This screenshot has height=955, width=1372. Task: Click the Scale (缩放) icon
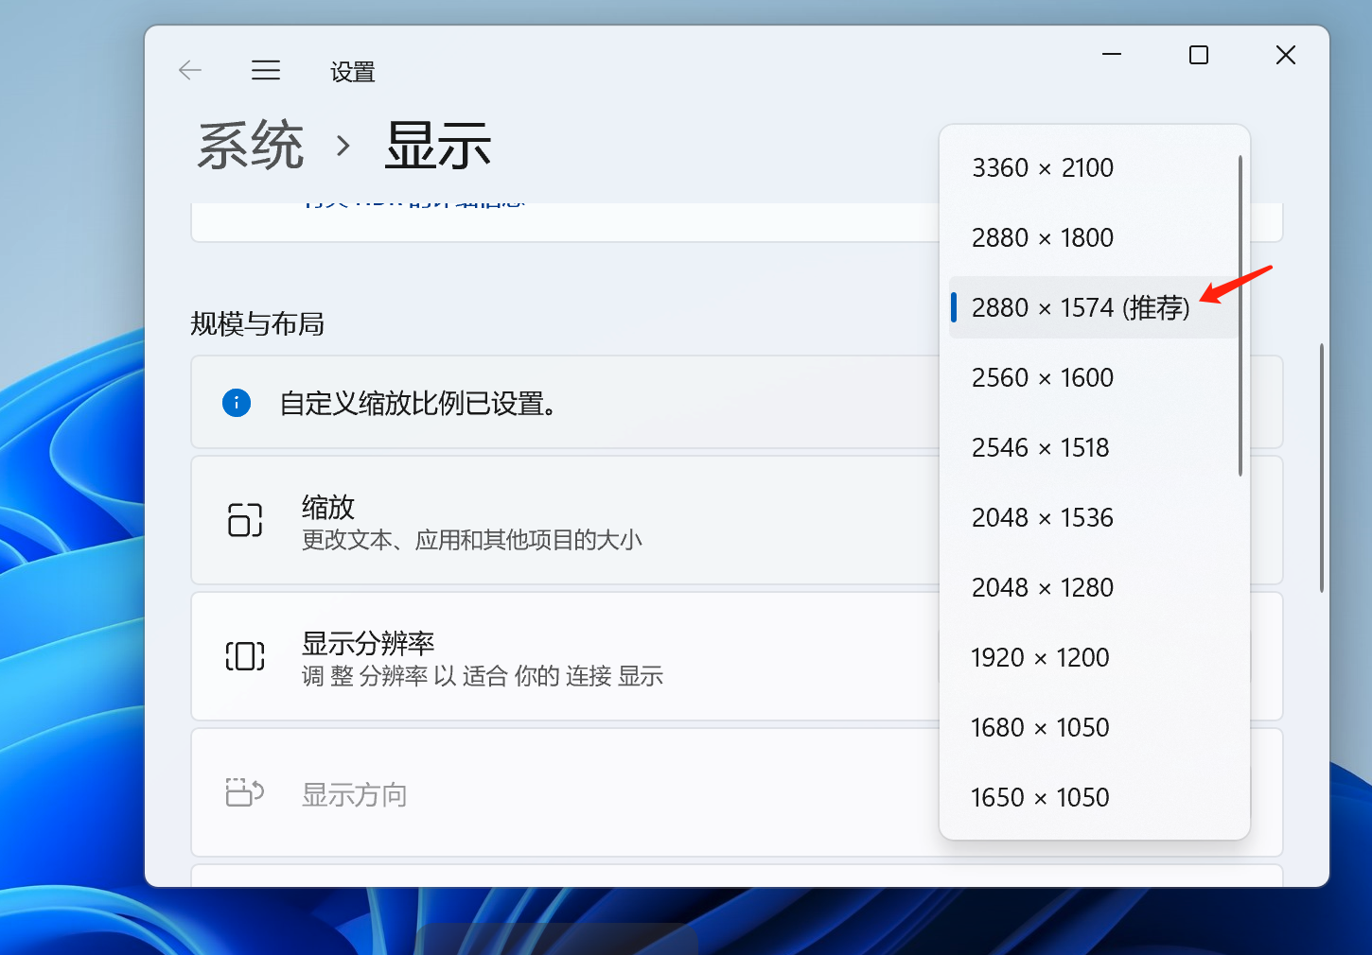tap(245, 520)
